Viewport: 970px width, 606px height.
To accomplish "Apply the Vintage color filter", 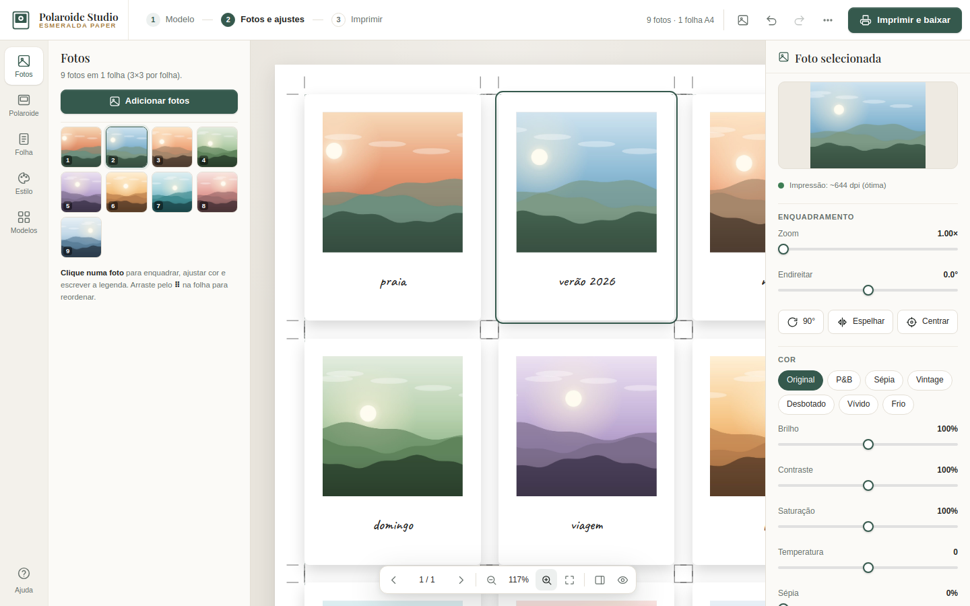I will click(930, 380).
